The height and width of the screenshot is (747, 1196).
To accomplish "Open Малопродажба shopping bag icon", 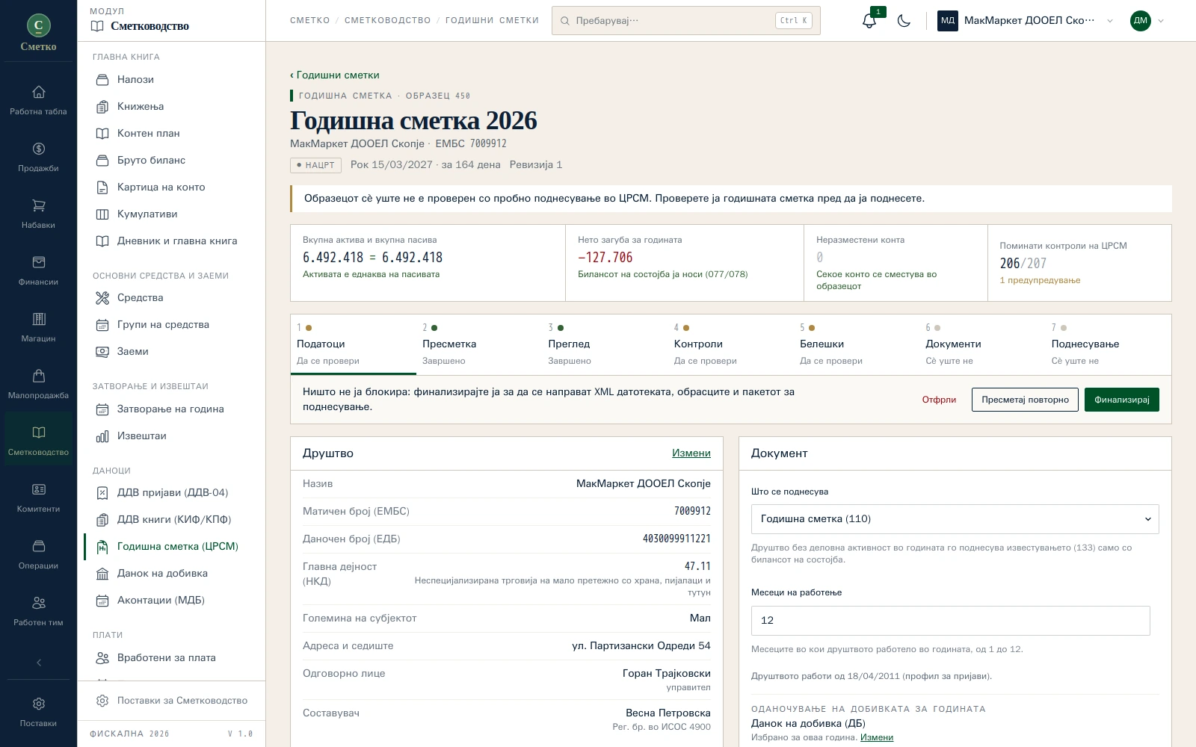I will pyautogui.click(x=38, y=384).
